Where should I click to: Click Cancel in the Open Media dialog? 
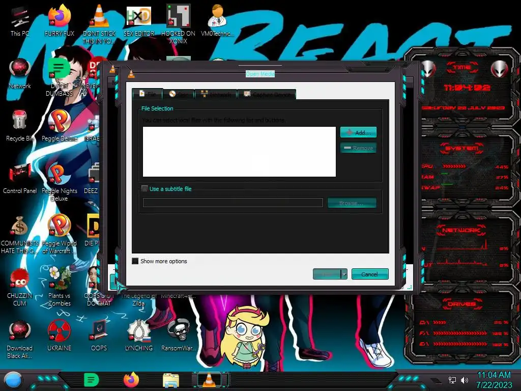click(x=370, y=274)
